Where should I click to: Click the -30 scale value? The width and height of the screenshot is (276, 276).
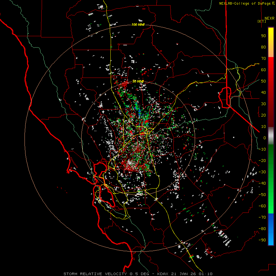click(x=262, y=172)
